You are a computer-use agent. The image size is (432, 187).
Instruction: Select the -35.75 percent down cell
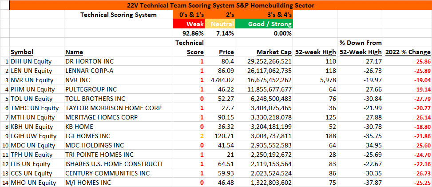tap(360, 136)
